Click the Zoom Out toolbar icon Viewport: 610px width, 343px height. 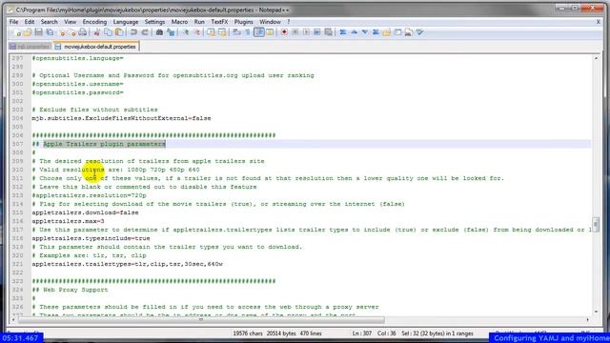(x=197, y=32)
